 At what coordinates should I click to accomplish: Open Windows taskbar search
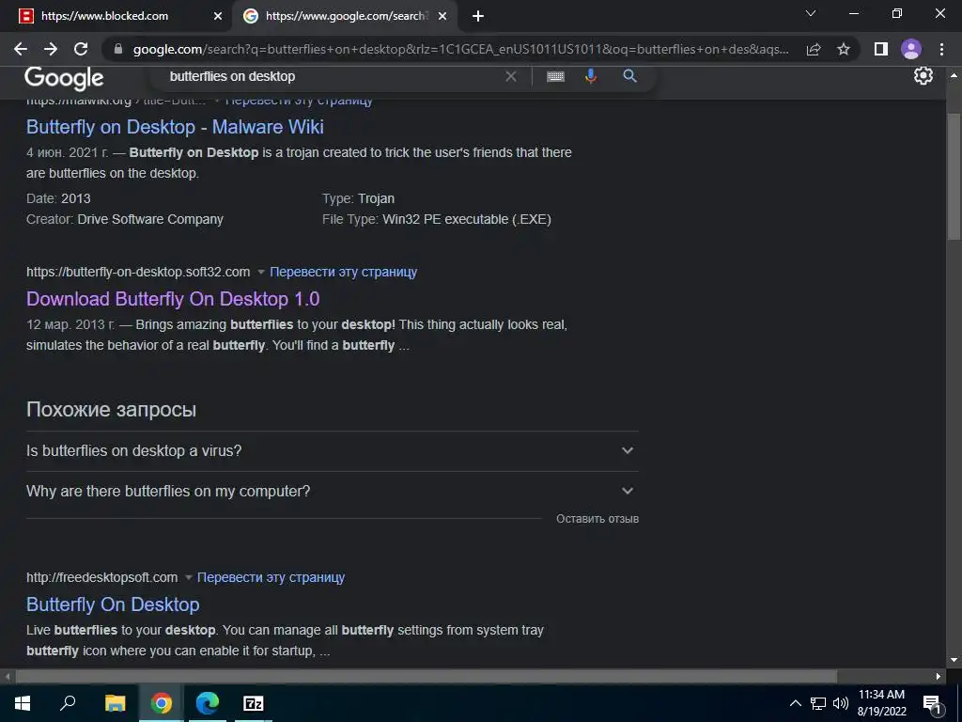click(x=68, y=703)
